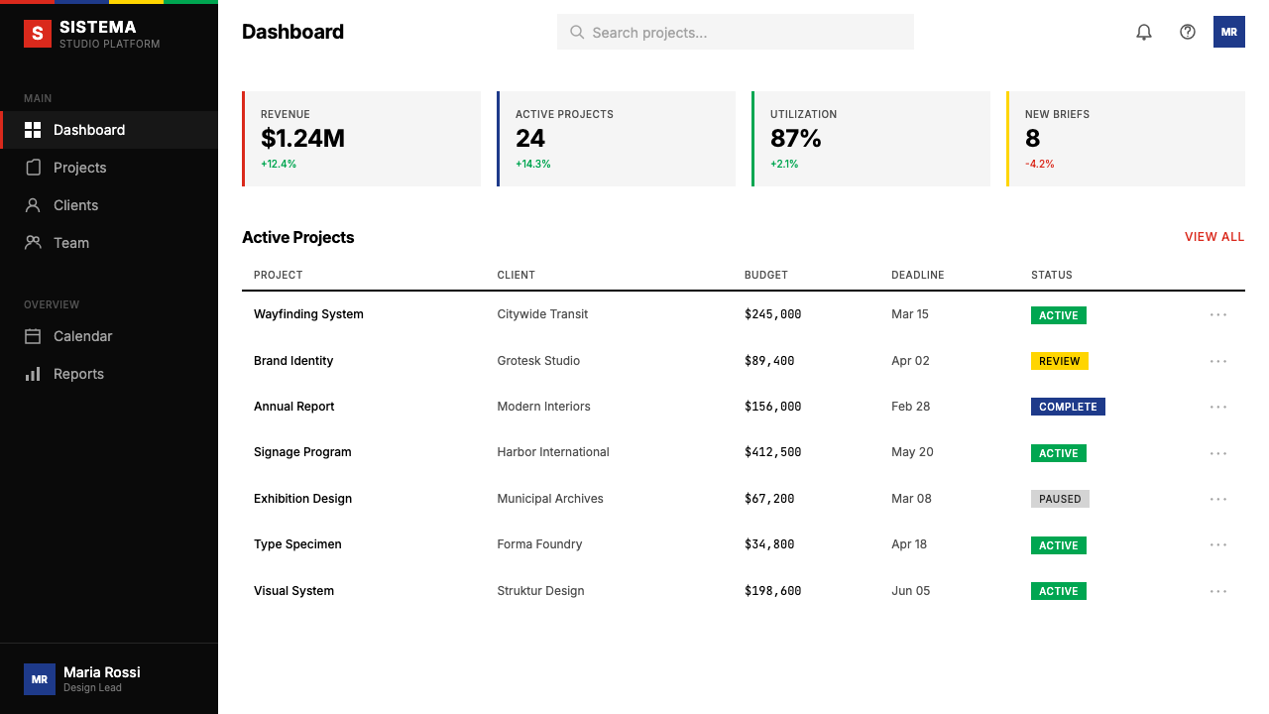The height and width of the screenshot is (714, 1269).
Task: Click client Municipal Archives
Action: 550,499
